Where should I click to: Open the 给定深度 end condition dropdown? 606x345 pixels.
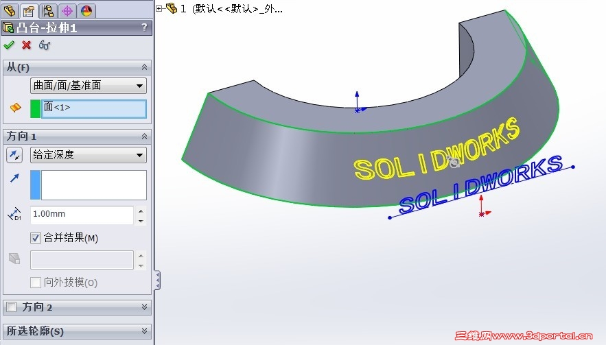[x=89, y=155]
